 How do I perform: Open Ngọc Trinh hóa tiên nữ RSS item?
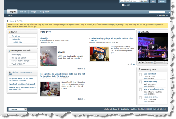coord(22,84)
